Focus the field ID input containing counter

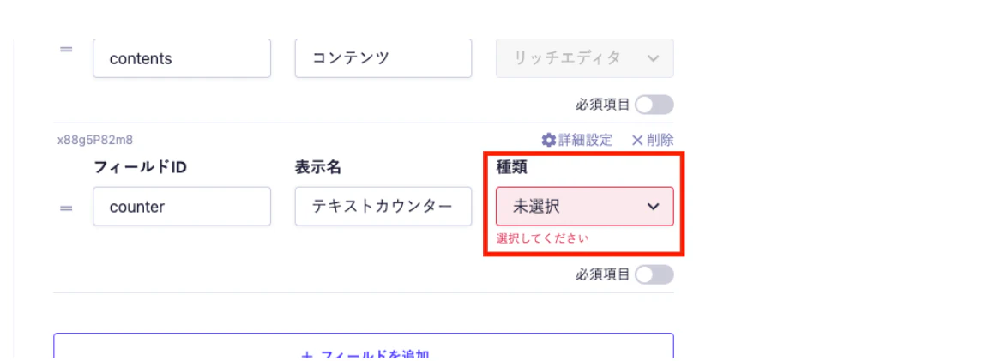pos(181,207)
